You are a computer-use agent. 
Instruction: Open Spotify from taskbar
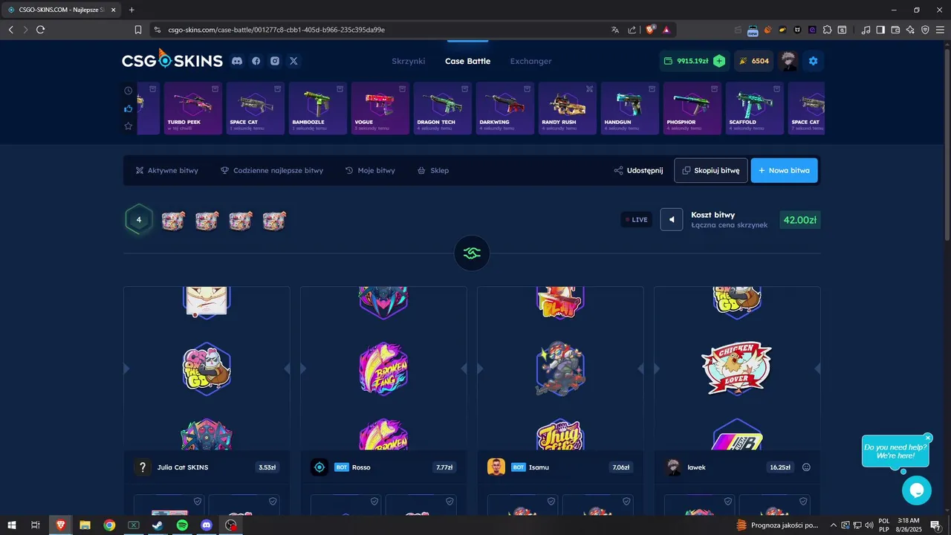(182, 525)
